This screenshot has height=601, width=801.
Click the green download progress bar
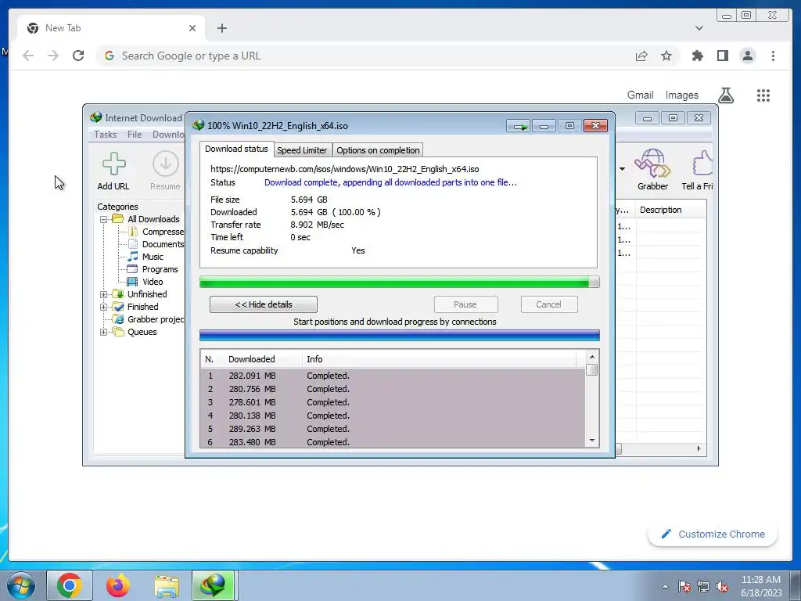(x=400, y=282)
